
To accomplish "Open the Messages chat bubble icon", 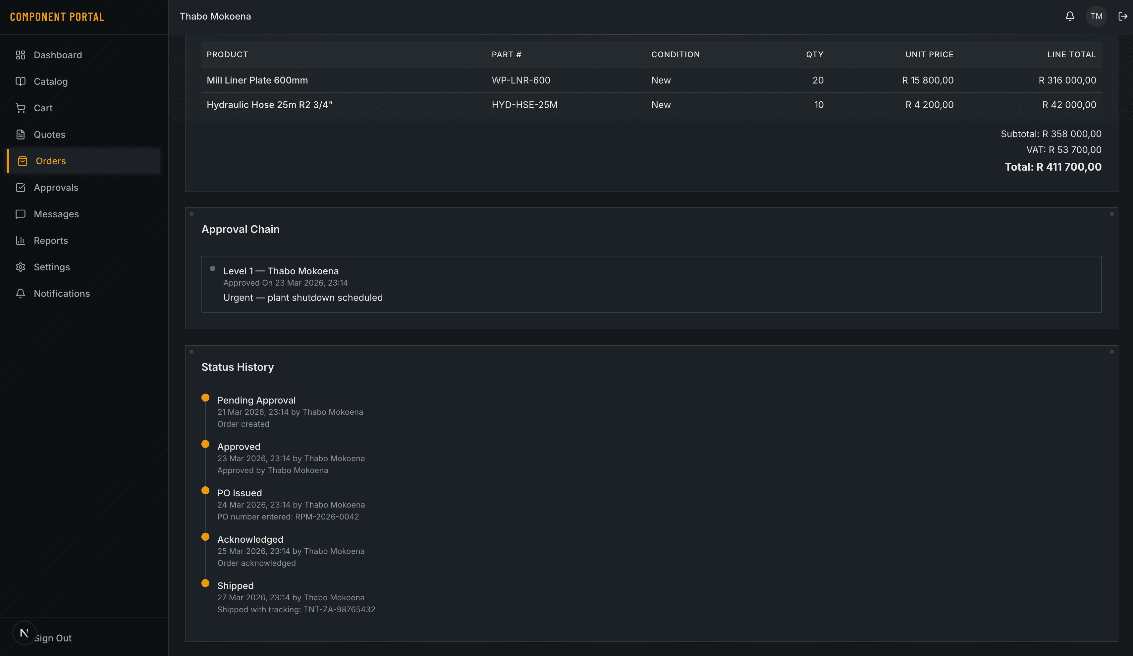I will tap(21, 214).
